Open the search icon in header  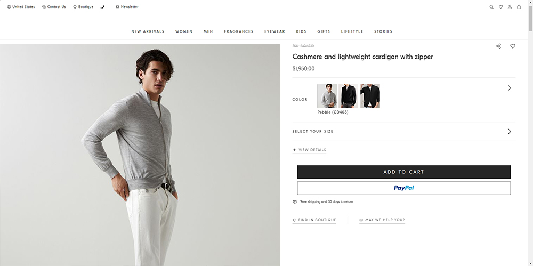[x=491, y=7]
